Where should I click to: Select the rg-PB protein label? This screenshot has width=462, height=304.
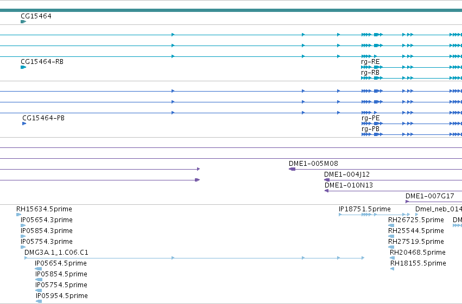pos(370,129)
